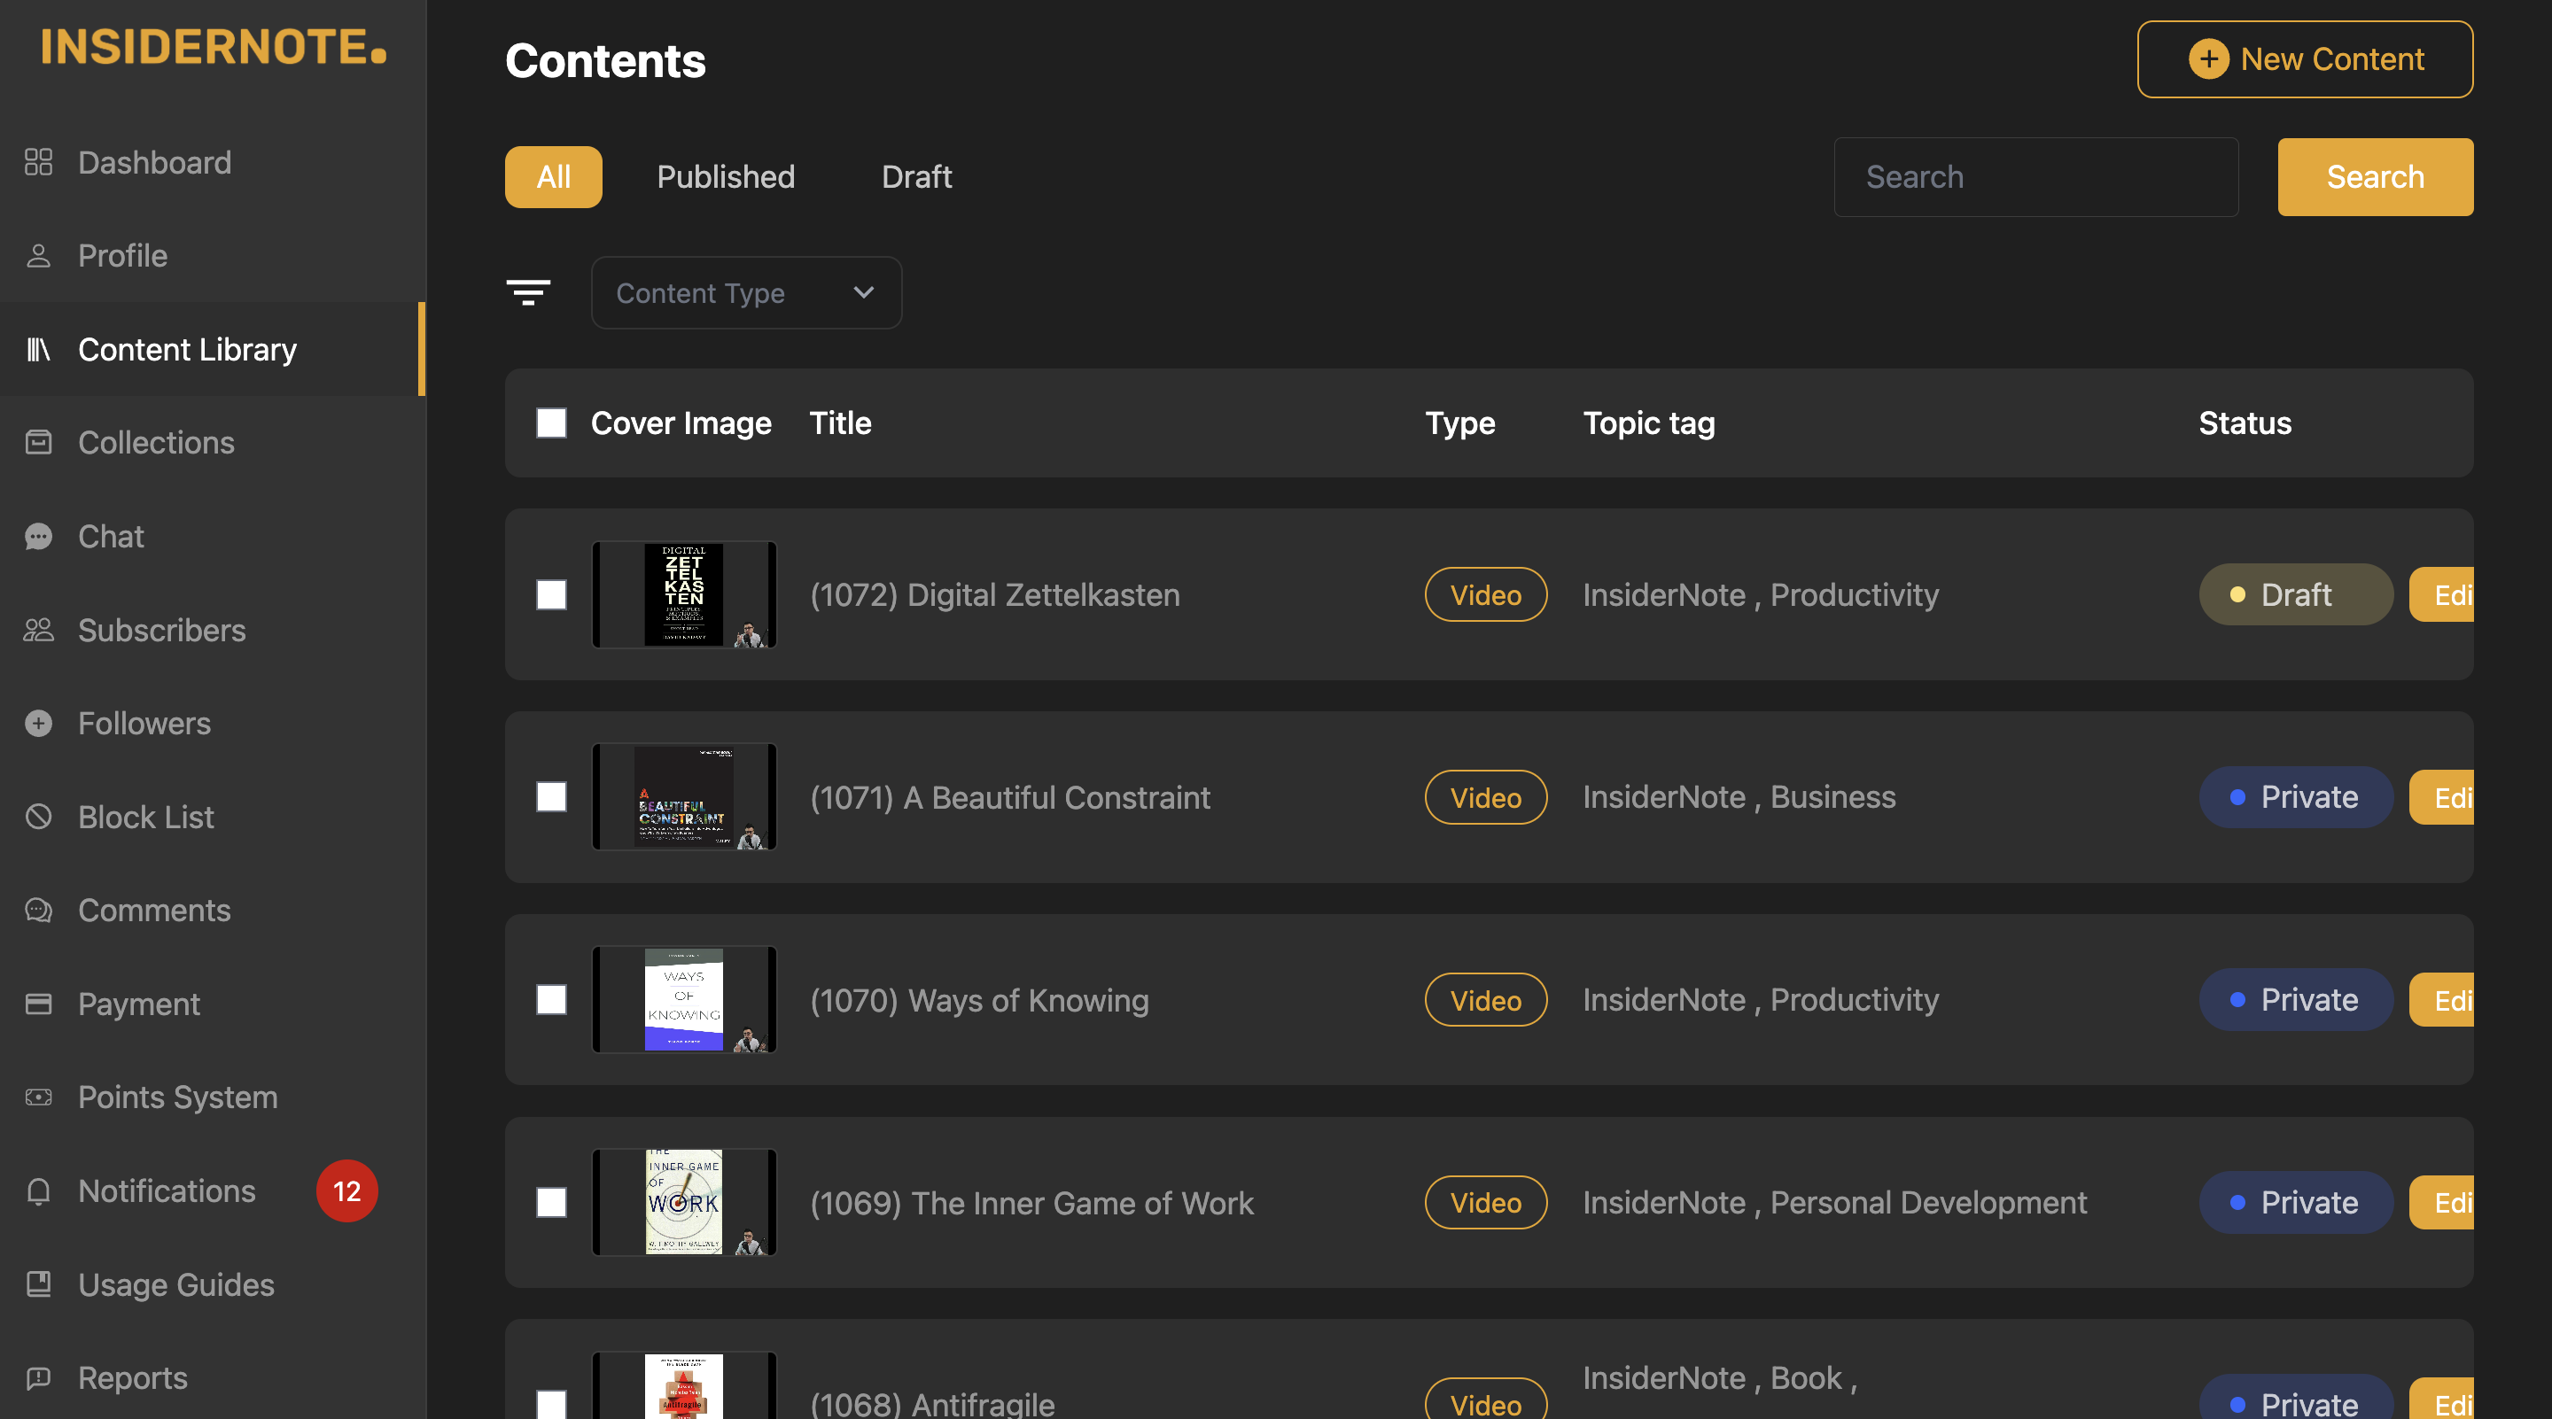Click the Subscribers people icon
The image size is (2552, 1419).
pyautogui.click(x=39, y=630)
